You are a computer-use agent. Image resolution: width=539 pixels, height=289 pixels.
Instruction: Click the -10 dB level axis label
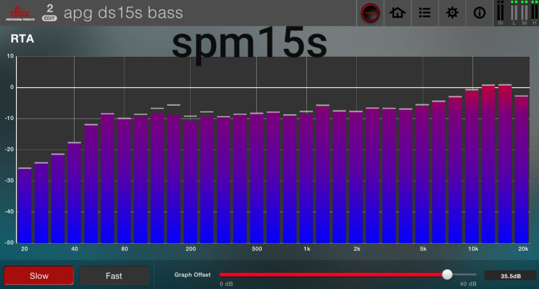click(9, 118)
